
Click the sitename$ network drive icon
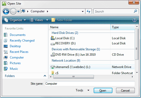click(53, 67)
